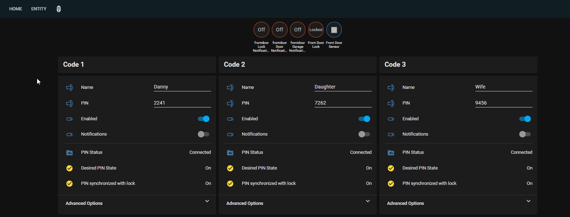Edit the Name field containing Daughter
The image size is (570, 217).
(343, 87)
